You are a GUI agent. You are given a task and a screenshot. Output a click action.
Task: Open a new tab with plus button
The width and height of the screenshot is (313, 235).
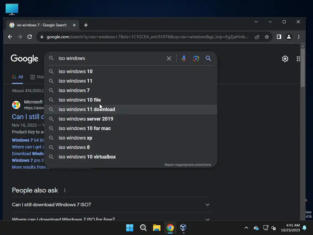[x=86, y=25]
